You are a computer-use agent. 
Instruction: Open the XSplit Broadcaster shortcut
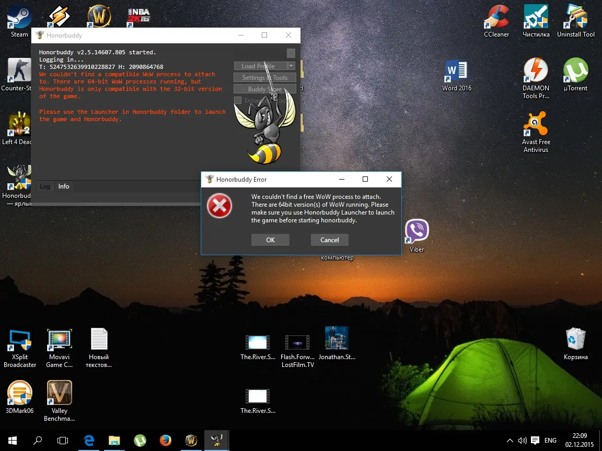pos(20,342)
